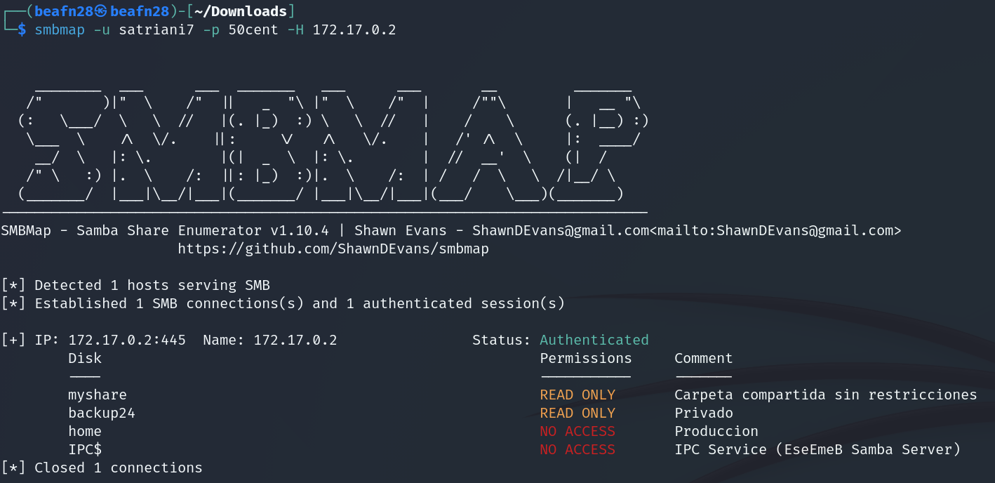Image resolution: width=995 pixels, height=483 pixels.
Task: Click the Comment column header
Action: pyautogui.click(x=704, y=358)
